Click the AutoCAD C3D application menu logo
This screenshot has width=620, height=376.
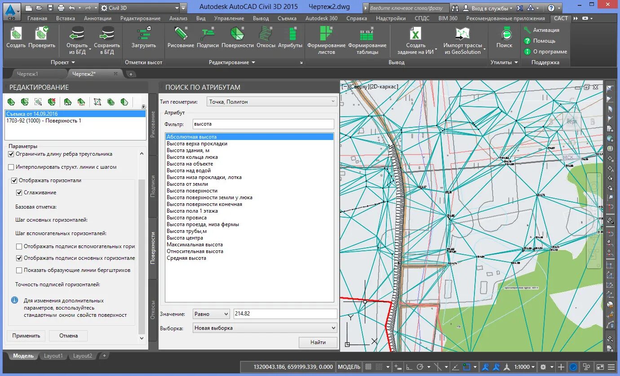(12, 11)
